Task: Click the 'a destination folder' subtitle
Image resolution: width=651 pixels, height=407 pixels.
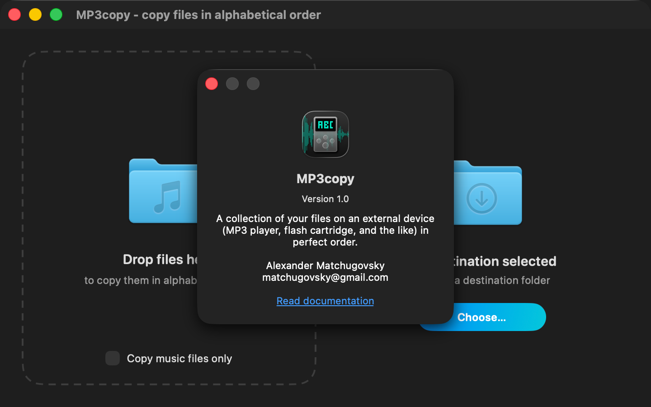Action: 502,280
